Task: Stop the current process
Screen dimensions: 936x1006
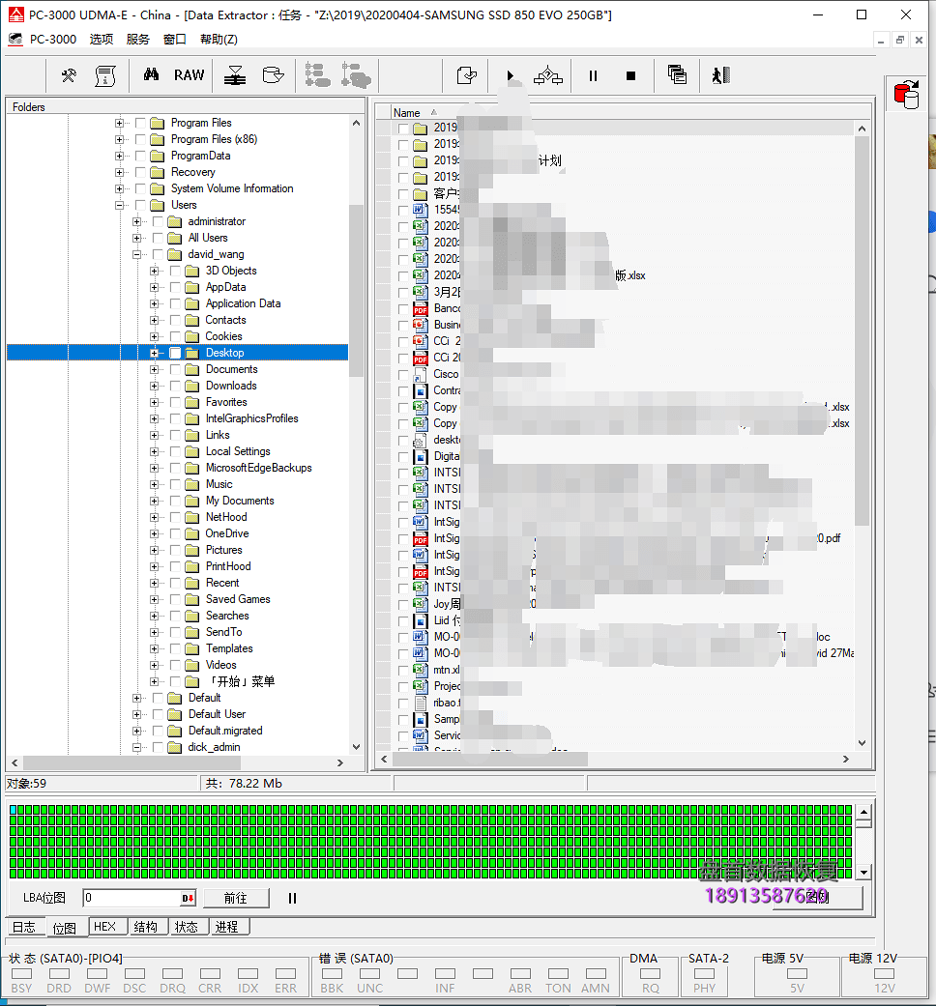Action: 631,75
